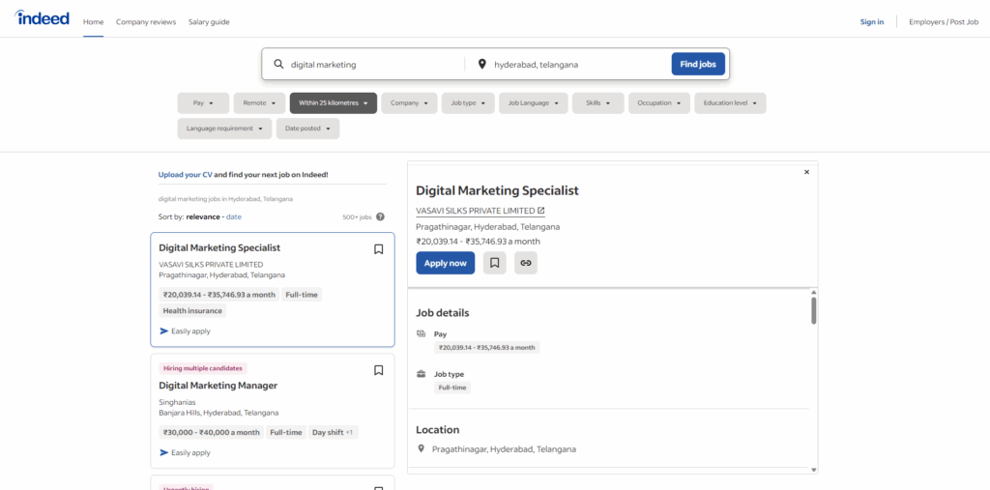The image size is (990, 490).
Task: Click scrollbar up arrow in job details
Action: coord(814,292)
